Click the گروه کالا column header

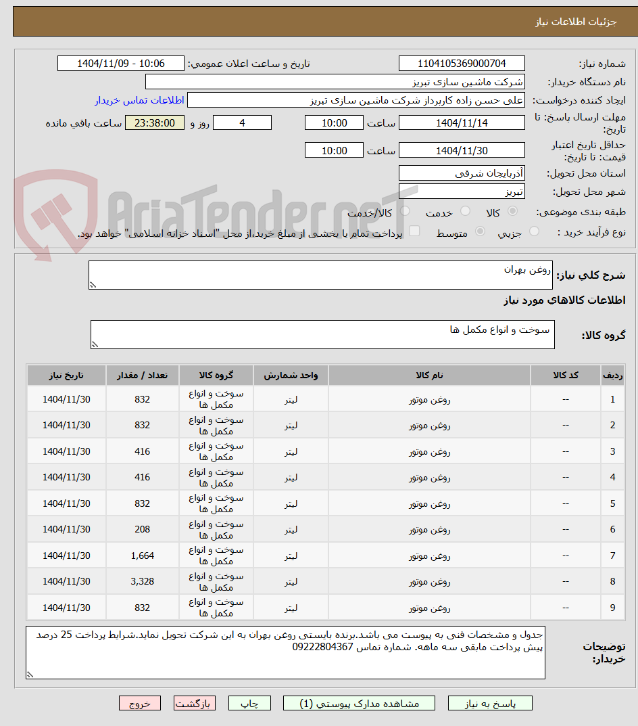pos(216,375)
